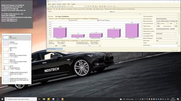Click the Материнская плата field

[167, 29]
